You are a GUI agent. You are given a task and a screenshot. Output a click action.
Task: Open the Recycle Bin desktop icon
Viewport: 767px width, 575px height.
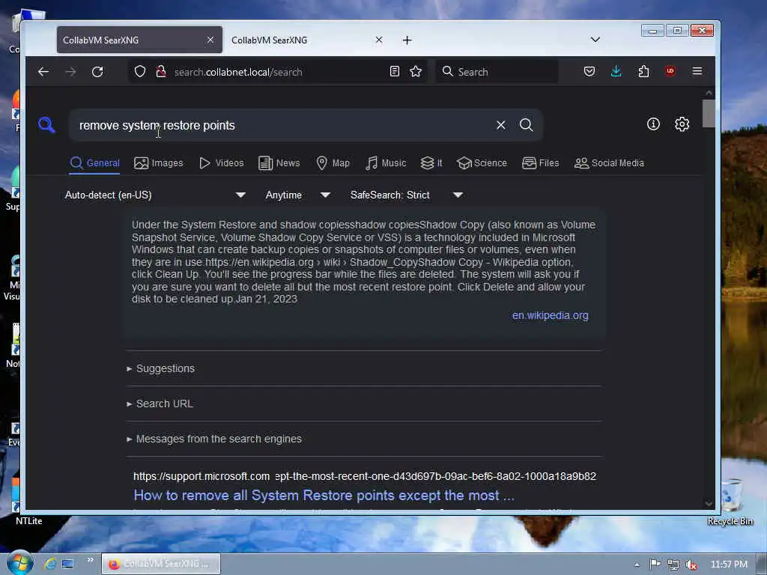(730, 503)
